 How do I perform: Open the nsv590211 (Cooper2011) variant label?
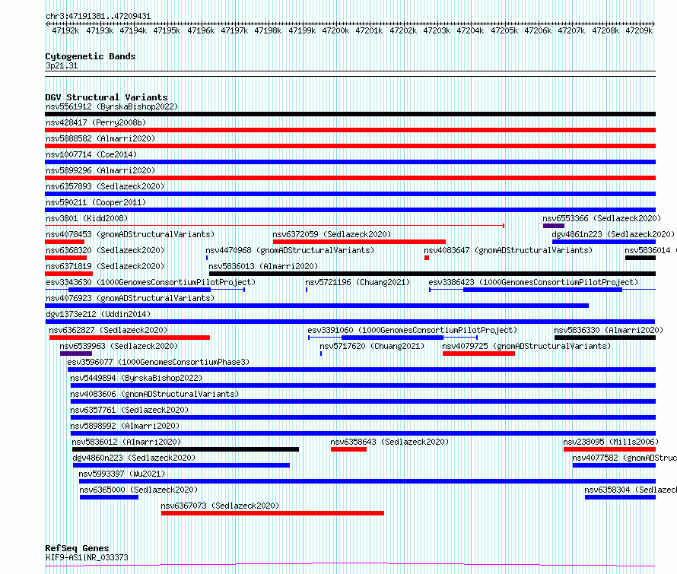pos(96,202)
